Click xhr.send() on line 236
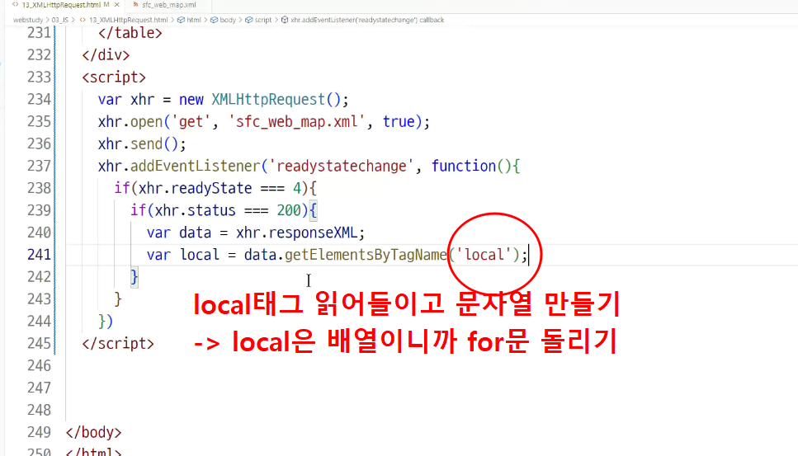This screenshot has width=798, height=456. pos(139,143)
